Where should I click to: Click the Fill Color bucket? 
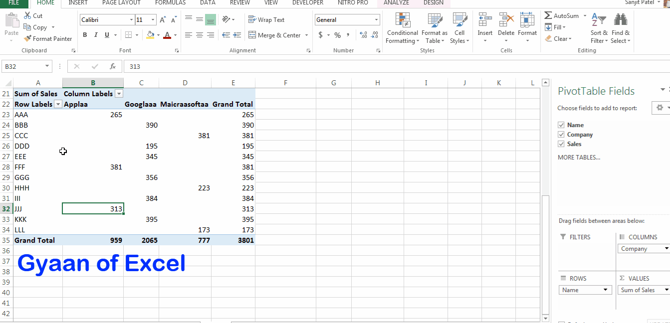[x=150, y=35]
